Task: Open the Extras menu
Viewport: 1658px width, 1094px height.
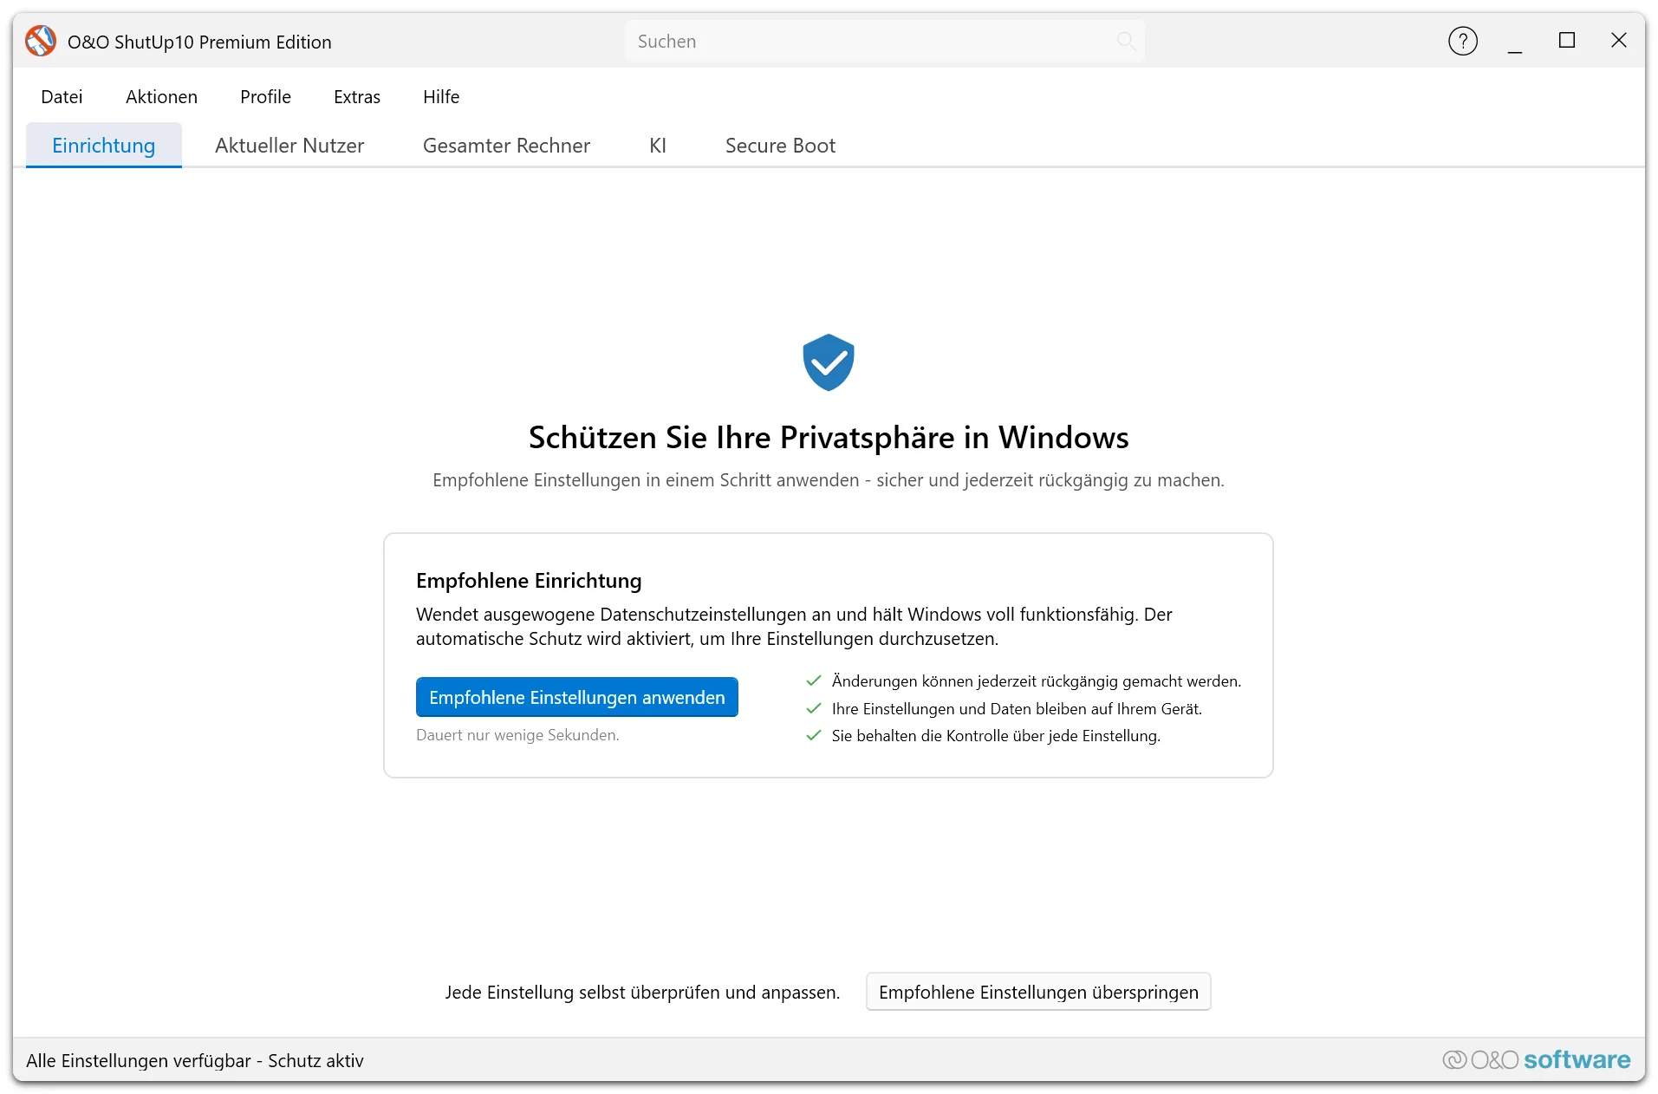Action: click(357, 96)
